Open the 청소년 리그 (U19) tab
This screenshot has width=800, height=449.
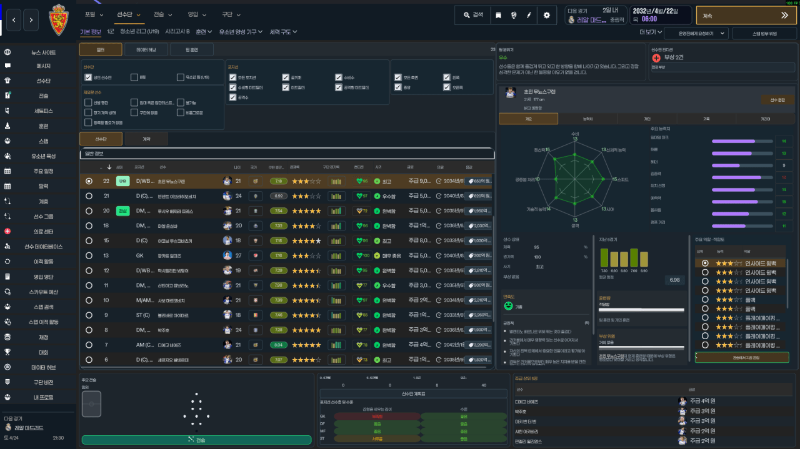139,31
